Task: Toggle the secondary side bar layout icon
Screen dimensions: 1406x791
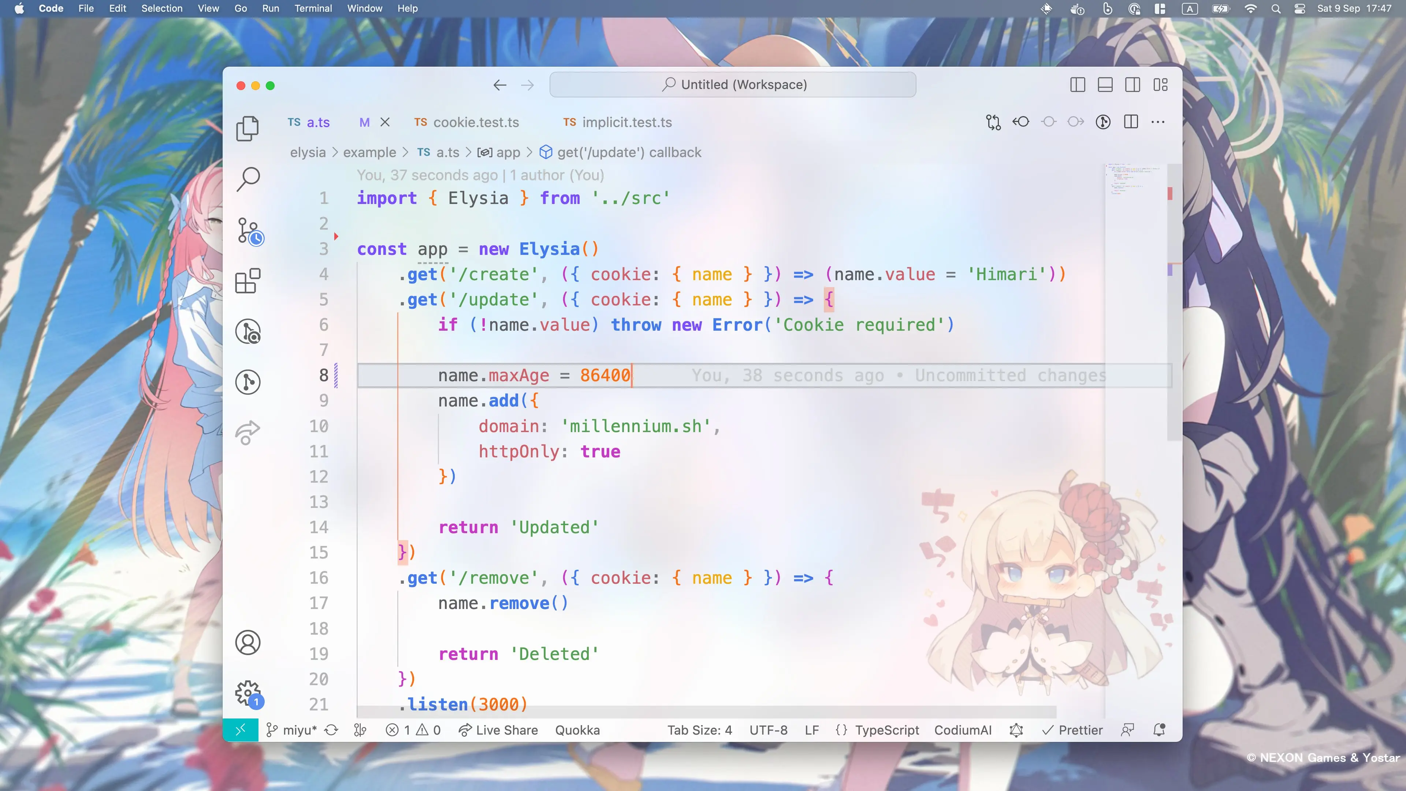Action: [1132, 85]
